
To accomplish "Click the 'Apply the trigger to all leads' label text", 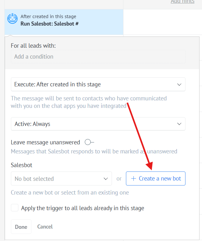I will click(x=83, y=208).
